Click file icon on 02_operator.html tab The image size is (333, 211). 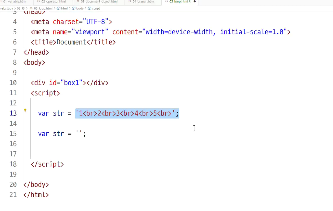(38, 1)
